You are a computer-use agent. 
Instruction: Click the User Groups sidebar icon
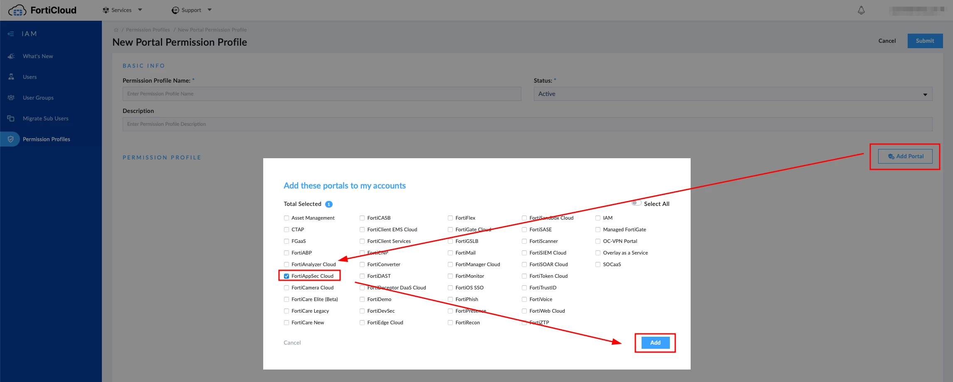point(11,98)
